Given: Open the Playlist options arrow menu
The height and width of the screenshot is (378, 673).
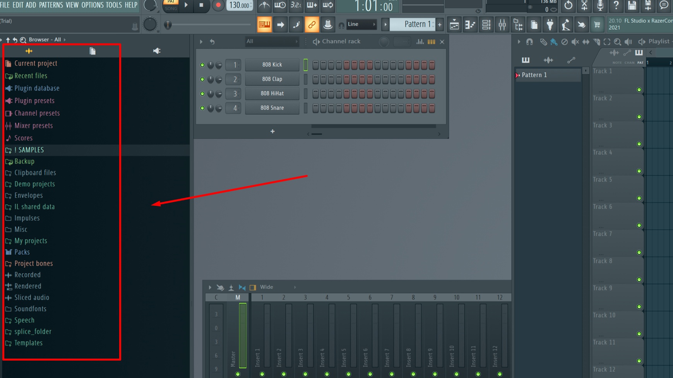Looking at the screenshot, I should click(x=519, y=41).
